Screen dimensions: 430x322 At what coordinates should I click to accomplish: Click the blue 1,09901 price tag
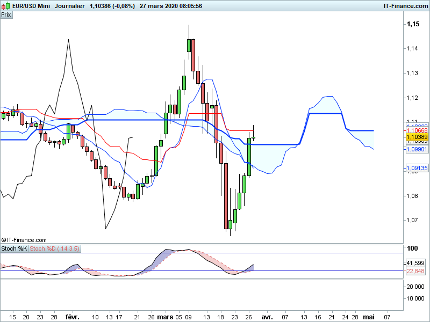click(x=417, y=149)
